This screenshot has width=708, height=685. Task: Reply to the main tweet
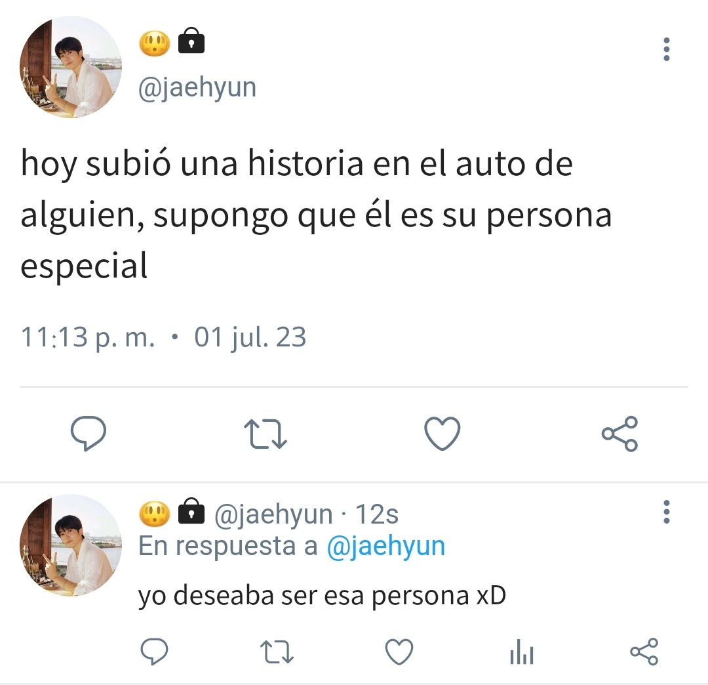pos(88,433)
